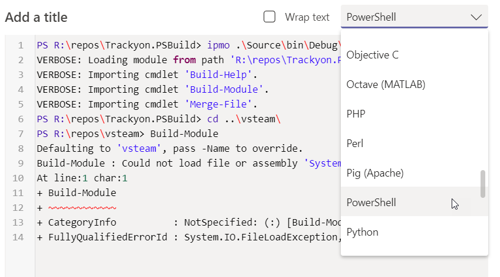Image resolution: width=500 pixels, height=277 pixels.
Task: Click line number 14 in gutter
Action: 18,237
